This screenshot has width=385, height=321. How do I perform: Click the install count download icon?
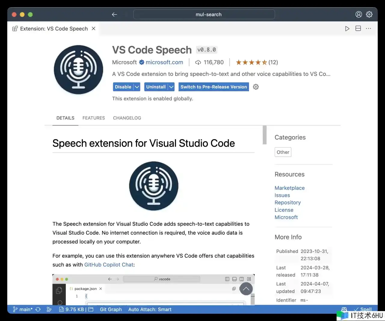pyautogui.click(x=198, y=63)
